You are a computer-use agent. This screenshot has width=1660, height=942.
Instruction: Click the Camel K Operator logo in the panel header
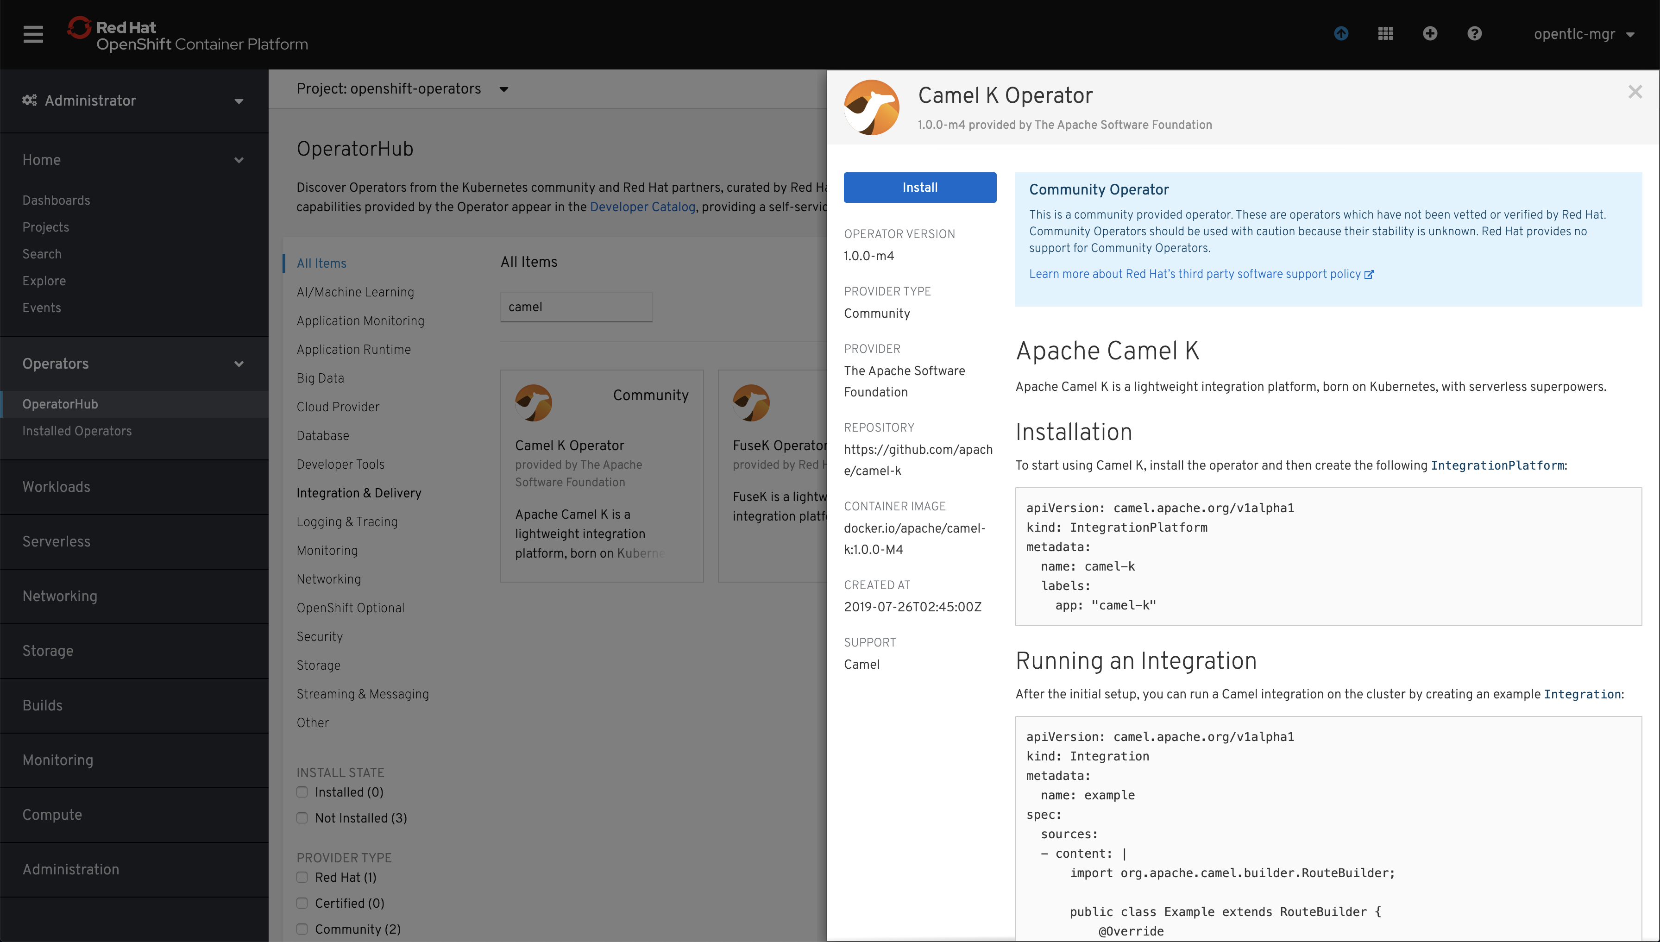pos(871,107)
